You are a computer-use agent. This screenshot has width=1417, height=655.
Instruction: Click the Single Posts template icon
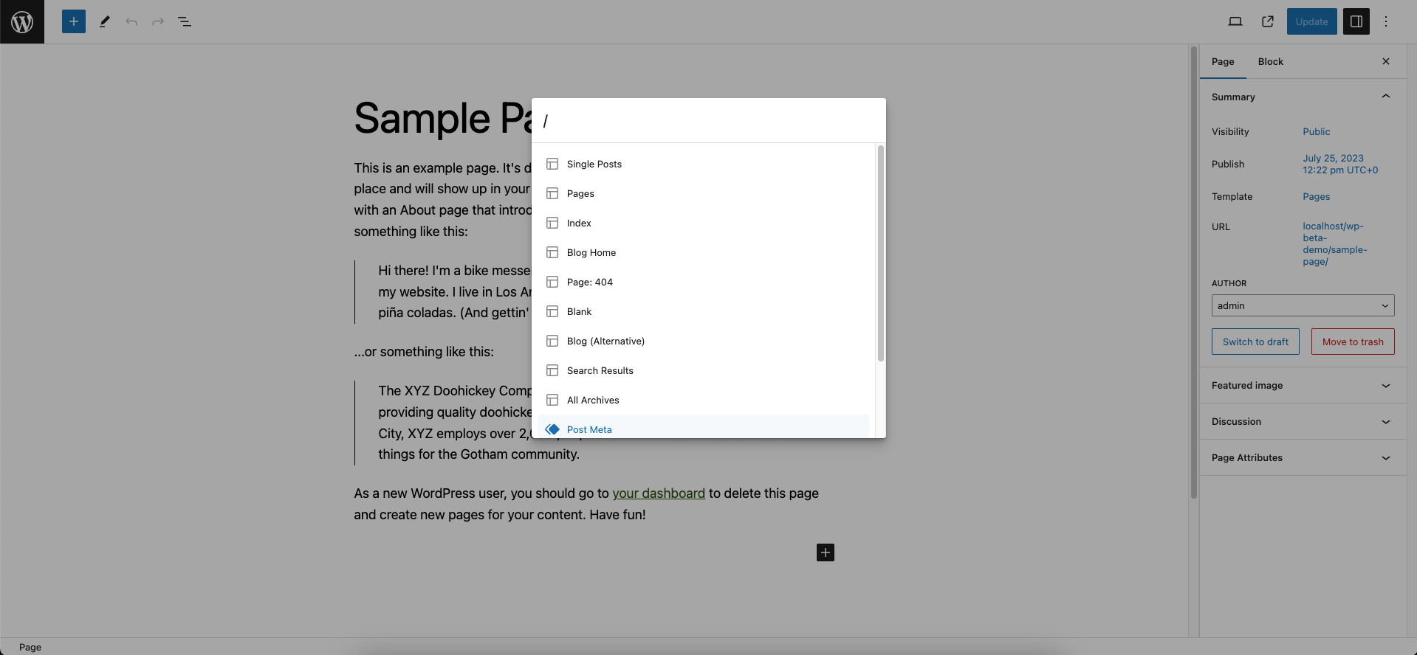[552, 164]
